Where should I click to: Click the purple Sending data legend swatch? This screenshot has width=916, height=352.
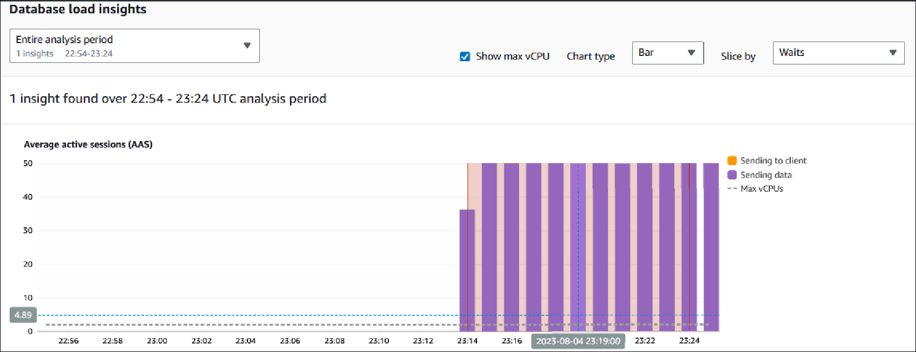click(732, 175)
